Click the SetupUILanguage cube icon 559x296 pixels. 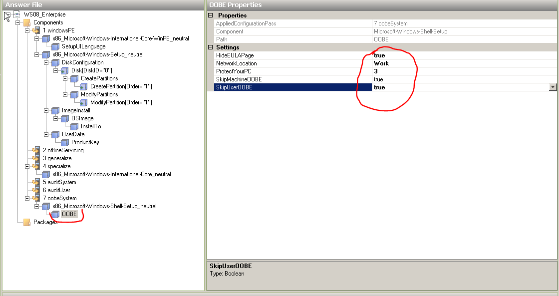(55, 47)
